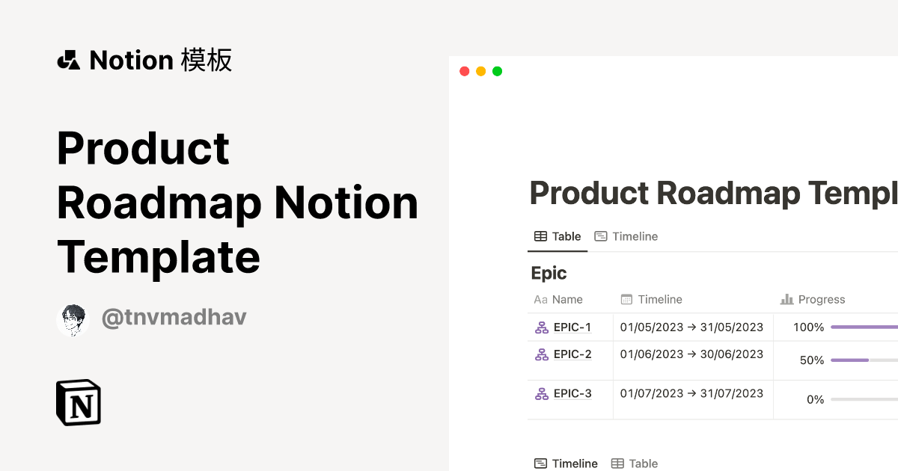Click the table grid icon beside Table tab
898x471 pixels.
(540, 235)
